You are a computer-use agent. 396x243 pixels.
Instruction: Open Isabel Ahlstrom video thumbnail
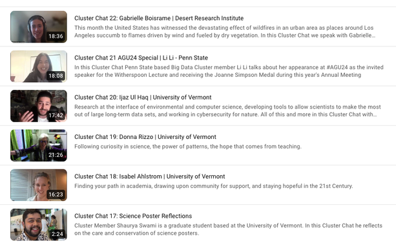click(39, 185)
